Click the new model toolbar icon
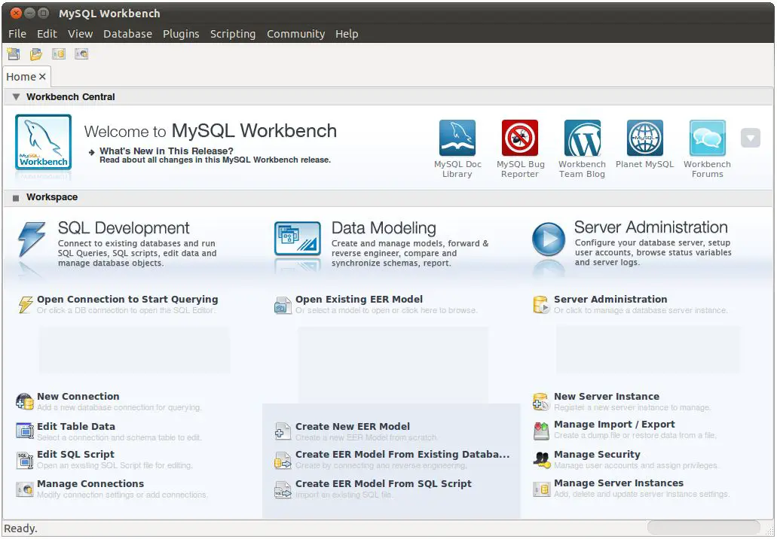This screenshot has width=777, height=539. (x=13, y=54)
